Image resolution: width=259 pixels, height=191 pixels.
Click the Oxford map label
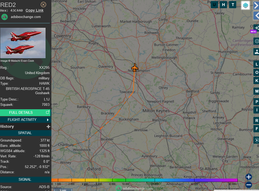click(x=94, y=169)
